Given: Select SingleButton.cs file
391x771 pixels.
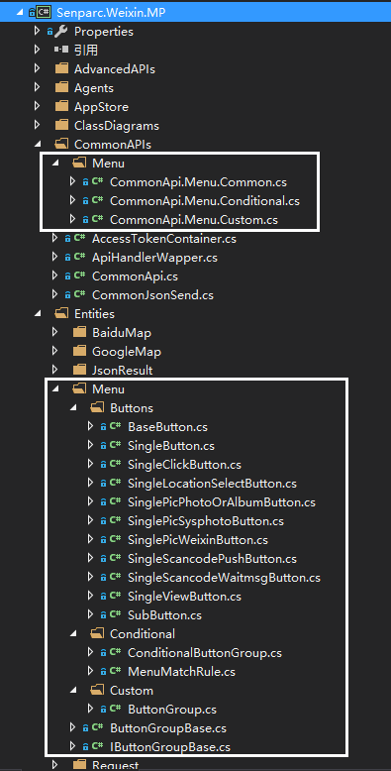Looking at the screenshot, I should point(171,446).
